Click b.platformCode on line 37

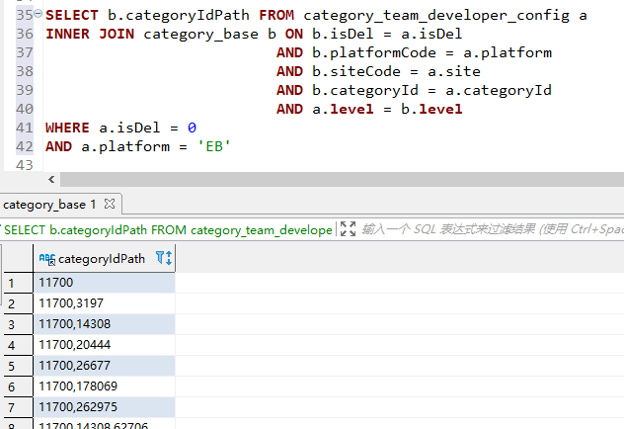click(x=373, y=53)
